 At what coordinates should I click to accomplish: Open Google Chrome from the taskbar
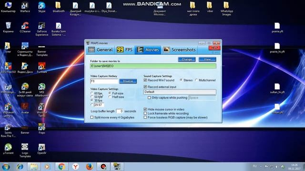(x=61, y=167)
